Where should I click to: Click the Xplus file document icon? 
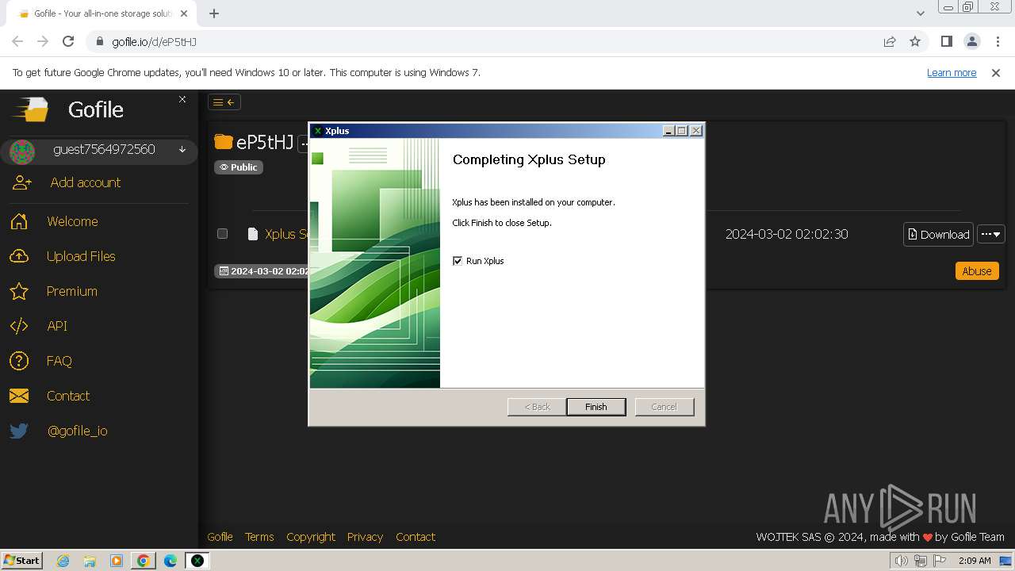(253, 234)
